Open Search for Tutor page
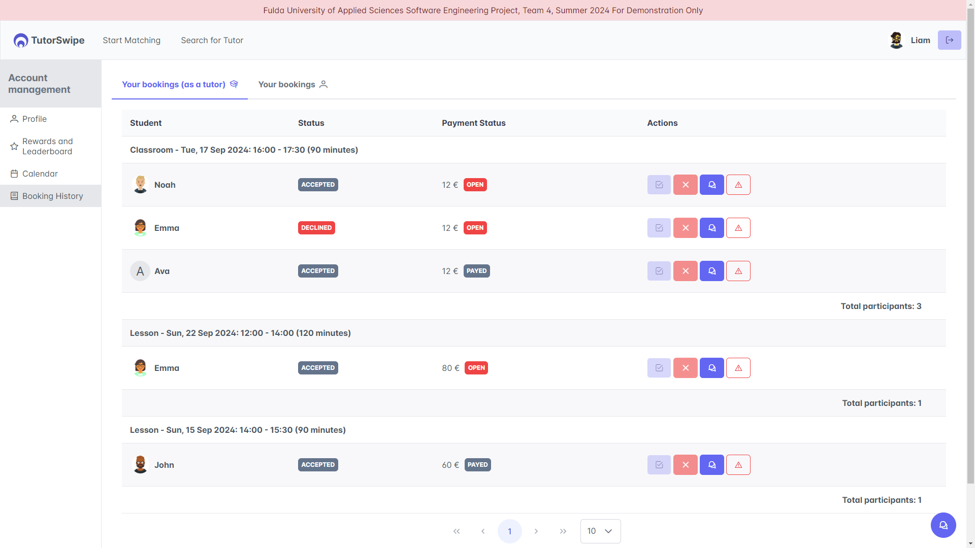Viewport: 975px width, 548px height. pos(212,40)
